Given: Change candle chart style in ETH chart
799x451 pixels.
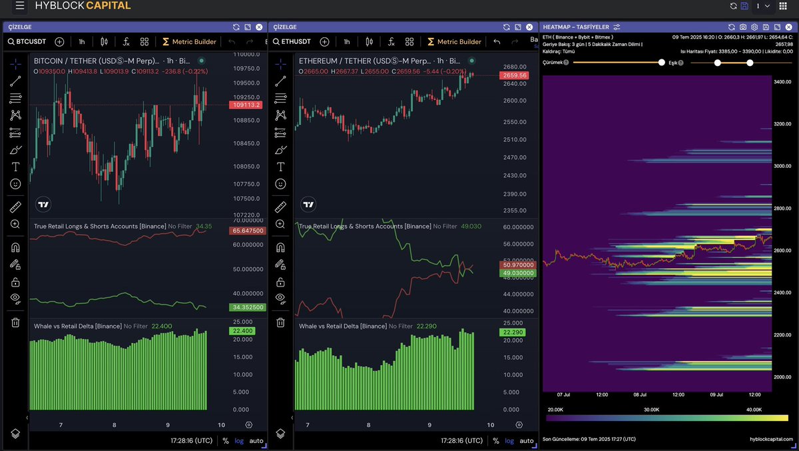Looking at the screenshot, I should (370, 41).
